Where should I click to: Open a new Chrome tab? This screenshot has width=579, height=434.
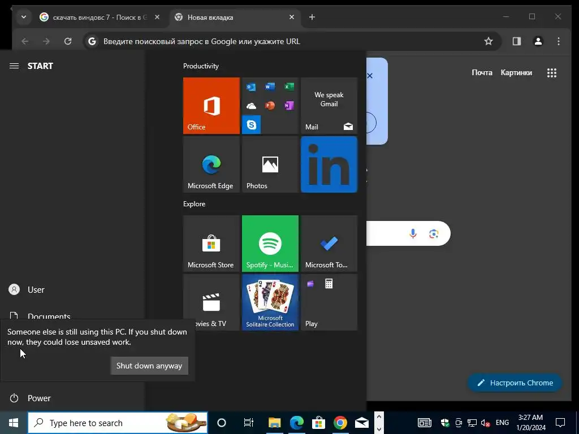[x=312, y=17]
